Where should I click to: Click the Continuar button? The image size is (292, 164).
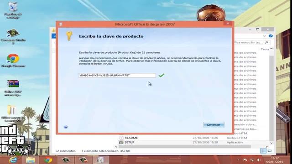pos(214,125)
